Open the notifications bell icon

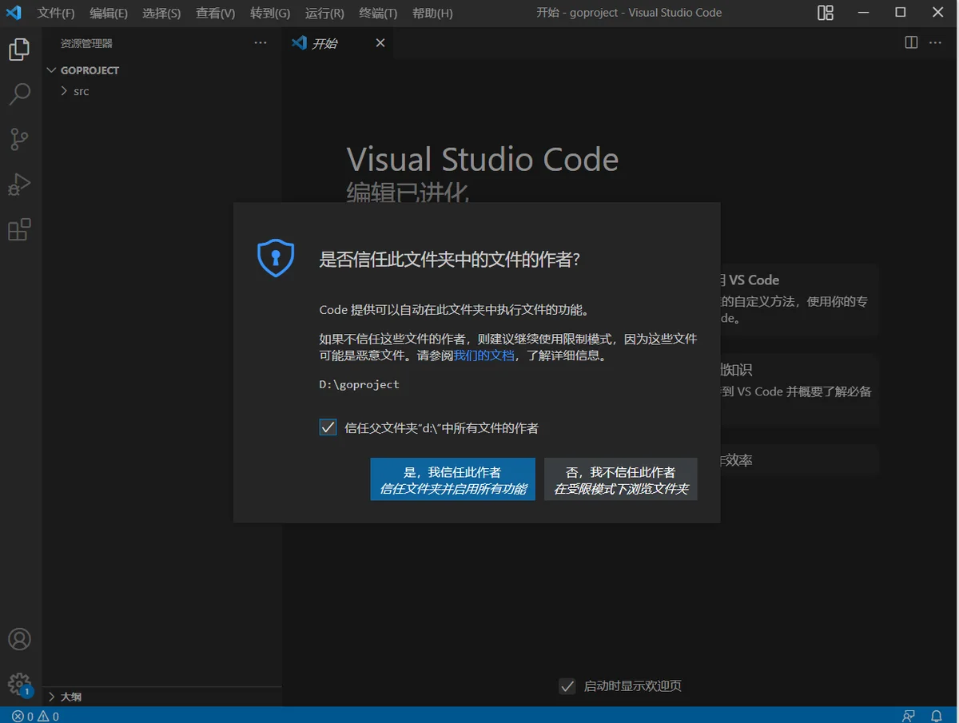(x=937, y=716)
